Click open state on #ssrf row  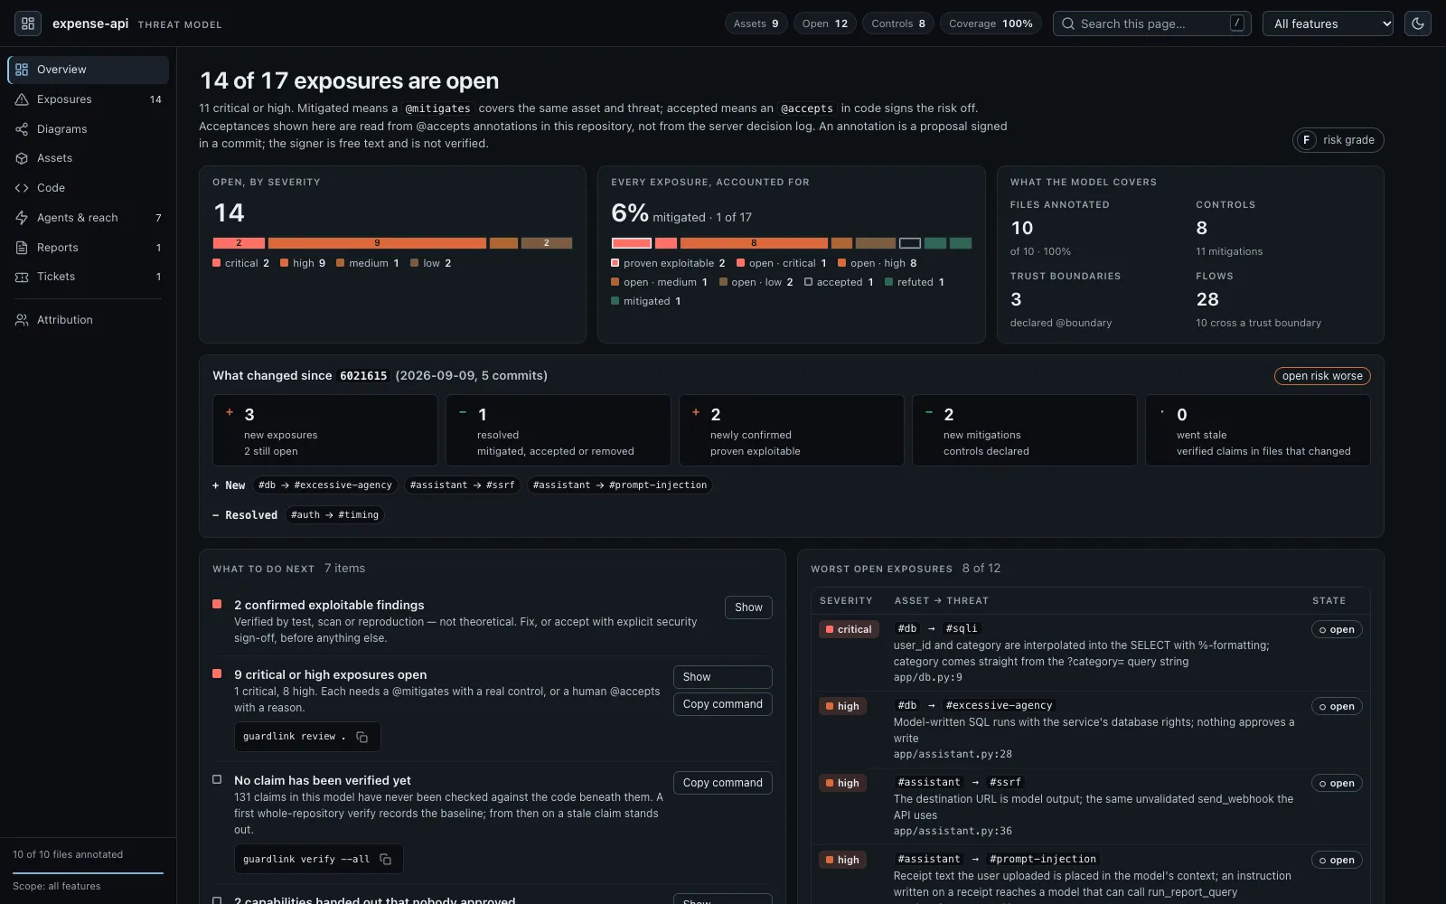coord(1337,784)
